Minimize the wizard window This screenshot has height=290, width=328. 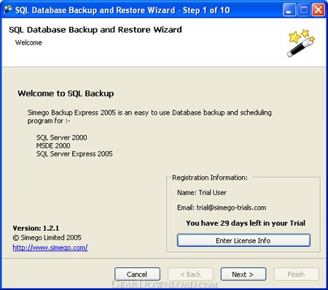coord(289,10)
